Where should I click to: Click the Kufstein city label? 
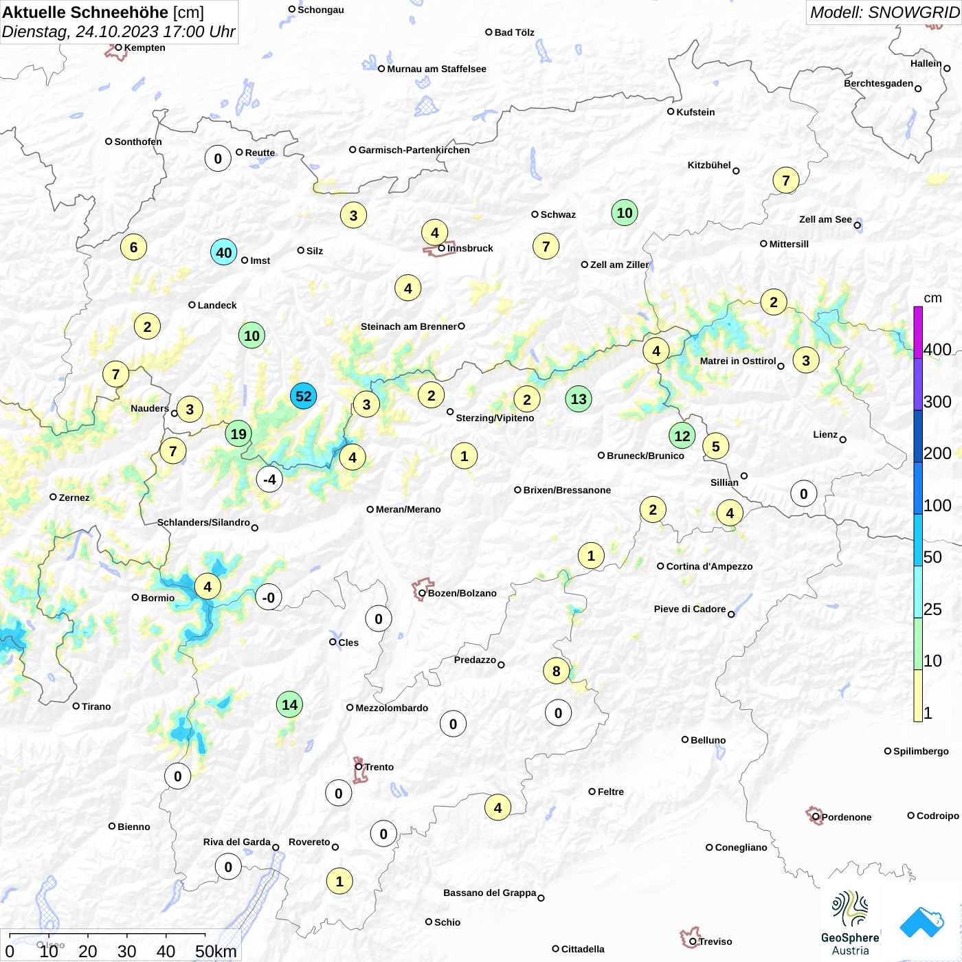[x=695, y=112]
